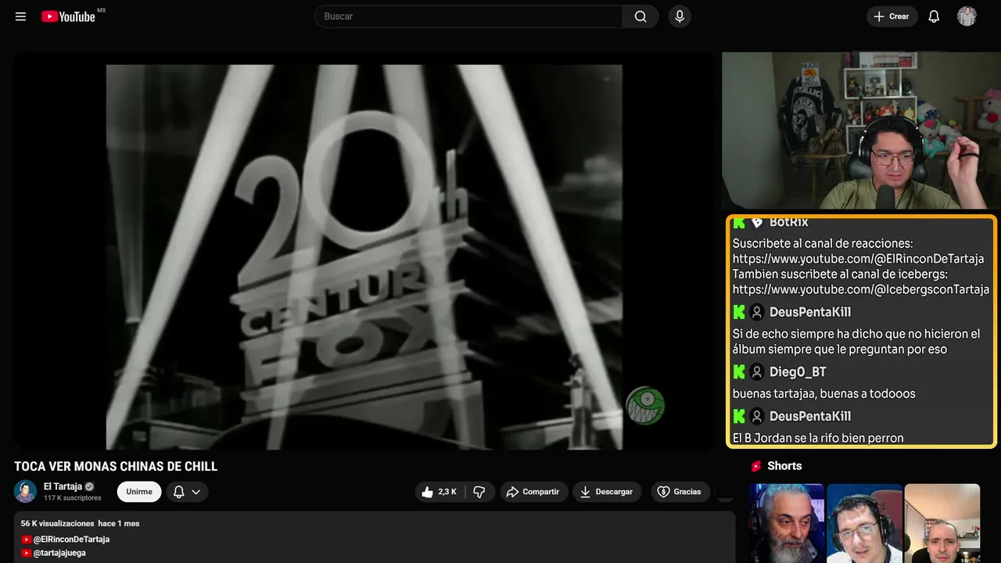
Task: Open the middle Shorts thumbnail
Action: tap(864, 523)
